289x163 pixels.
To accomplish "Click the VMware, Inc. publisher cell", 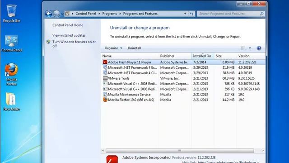I will click(170, 78).
